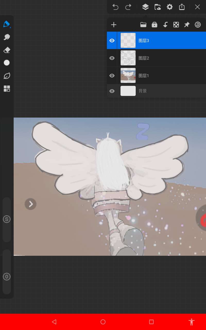Toggle alpha lock checkerboard icon

coord(176,25)
